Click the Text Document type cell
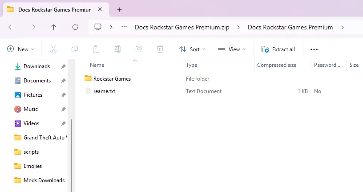Screen dimensions: 363x192 [x=204, y=91]
